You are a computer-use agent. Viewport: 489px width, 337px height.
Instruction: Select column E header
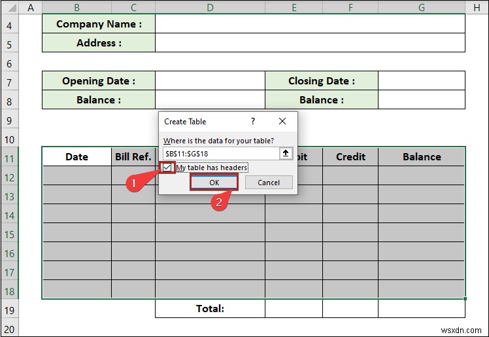294,7
